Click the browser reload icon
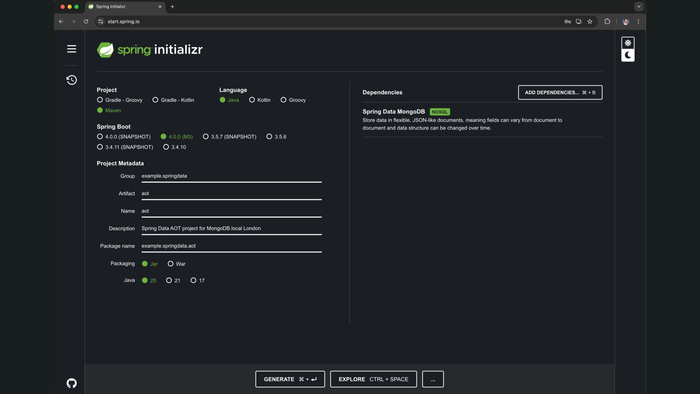 click(x=86, y=22)
